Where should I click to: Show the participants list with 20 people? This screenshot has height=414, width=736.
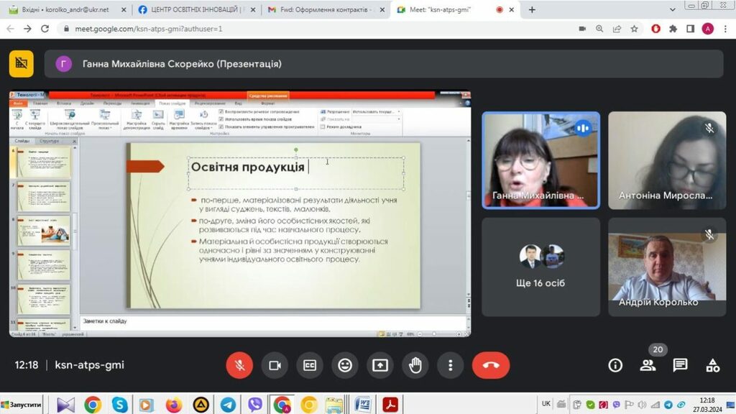[x=648, y=365]
